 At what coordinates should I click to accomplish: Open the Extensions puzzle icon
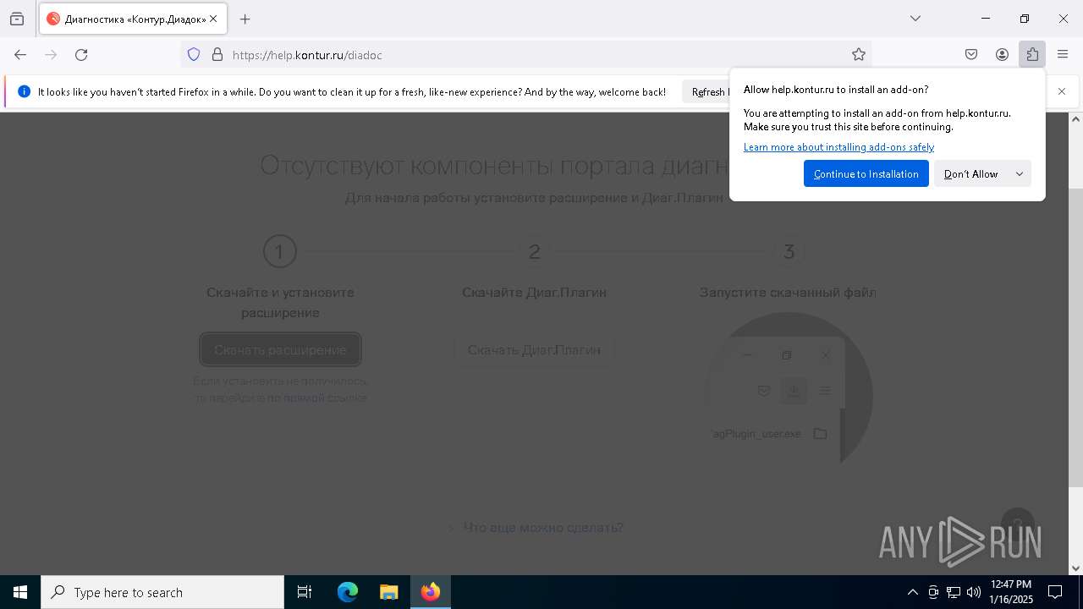(1032, 55)
